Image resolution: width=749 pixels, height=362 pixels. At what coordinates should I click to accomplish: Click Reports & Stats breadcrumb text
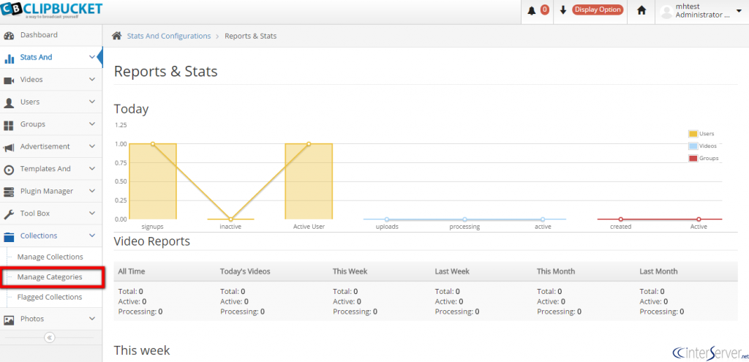251,36
